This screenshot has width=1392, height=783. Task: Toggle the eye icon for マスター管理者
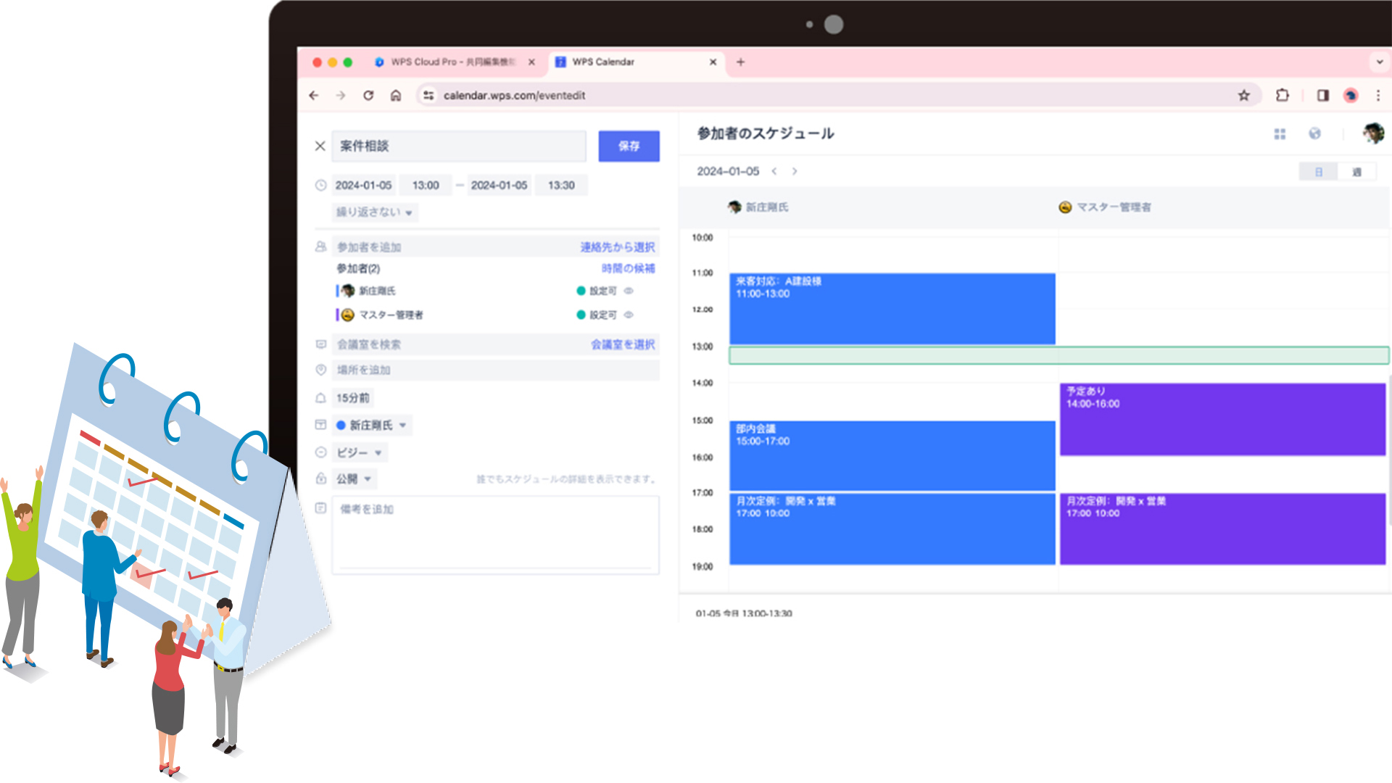[x=628, y=315]
